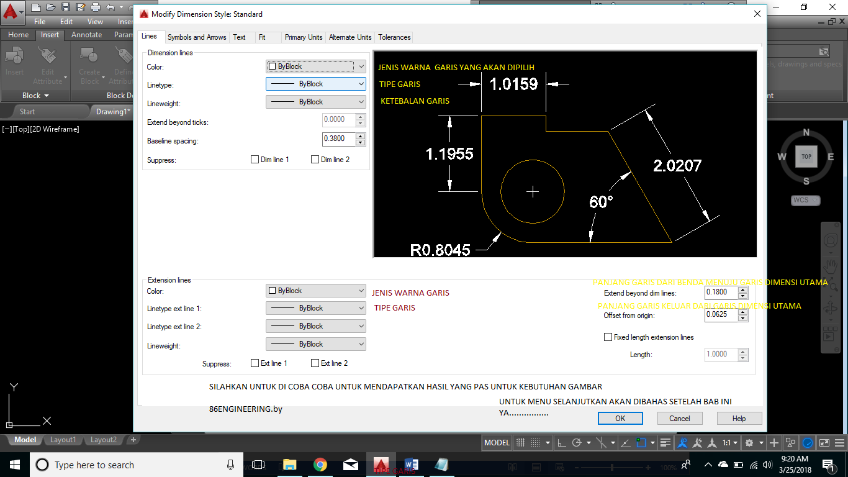848x477 pixels.
Task: Open the Dimension lines Color dropdown
Action: pyautogui.click(x=316, y=66)
